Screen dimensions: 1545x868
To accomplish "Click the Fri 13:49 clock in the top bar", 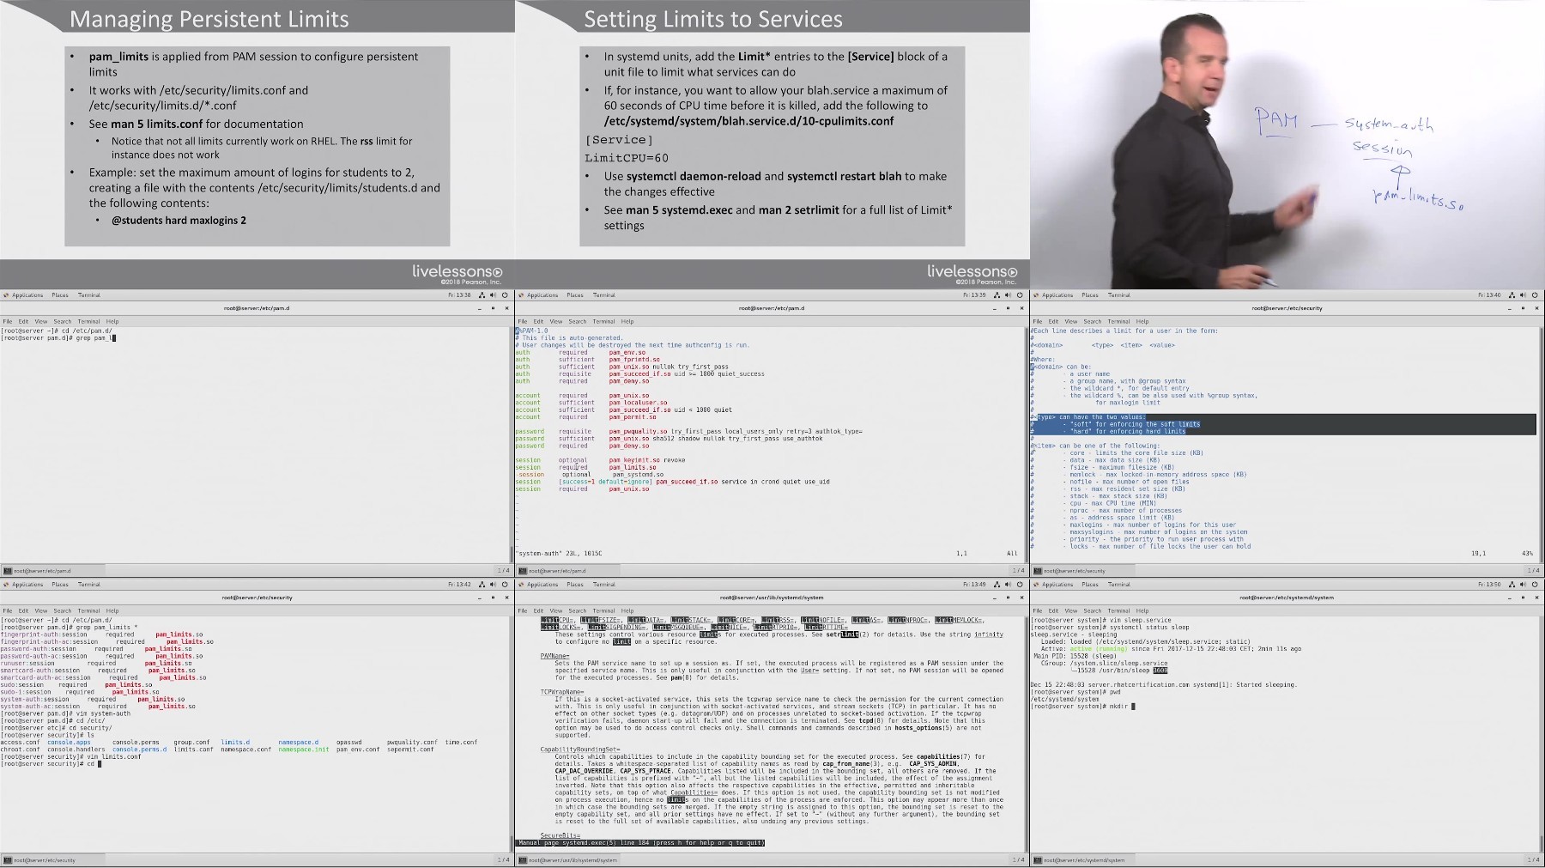I will (974, 585).
